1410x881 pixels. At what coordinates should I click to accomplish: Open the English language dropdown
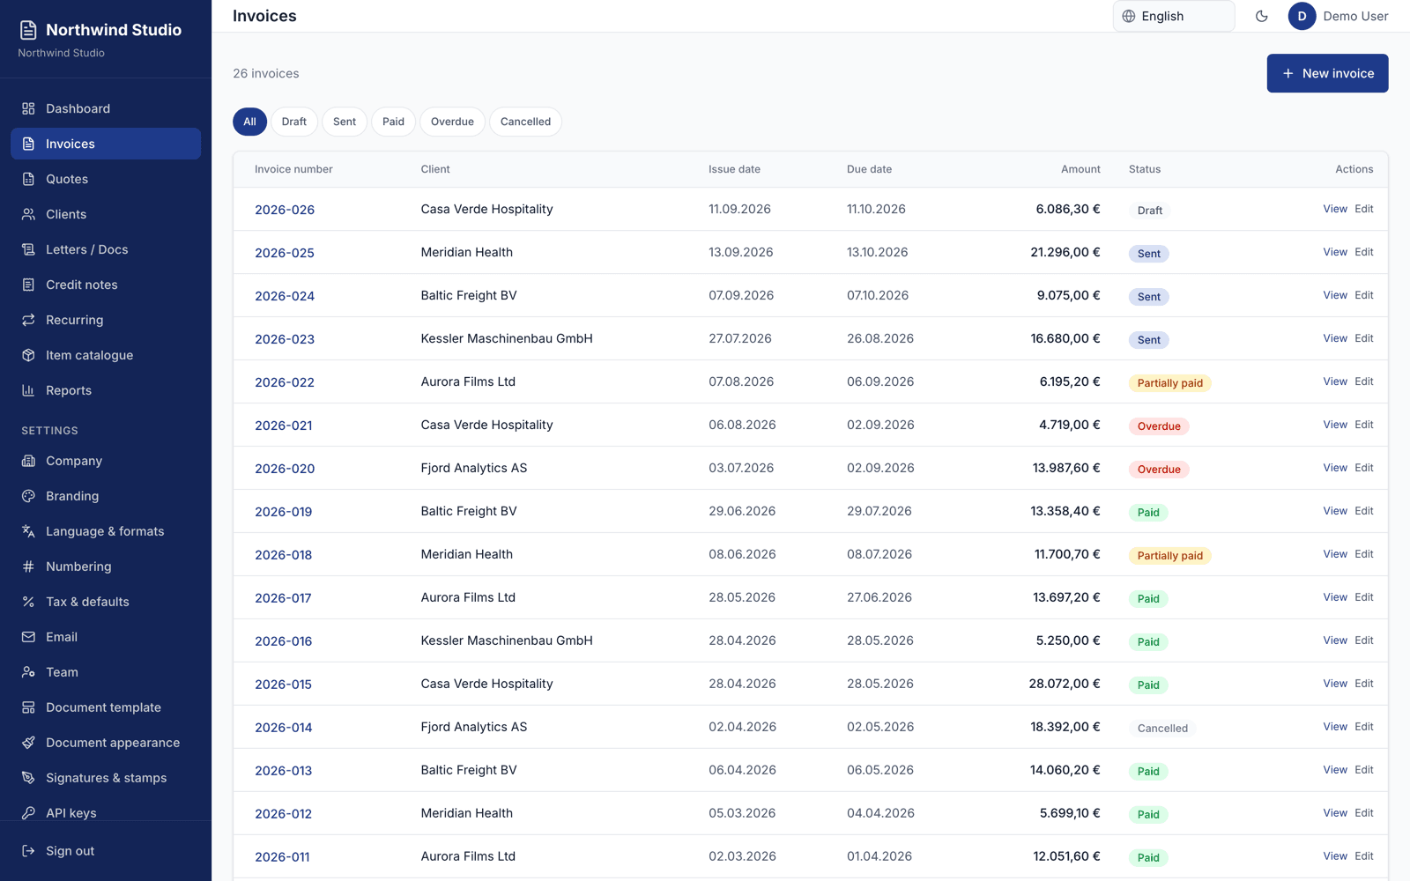pyautogui.click(x=1174, y=16)
